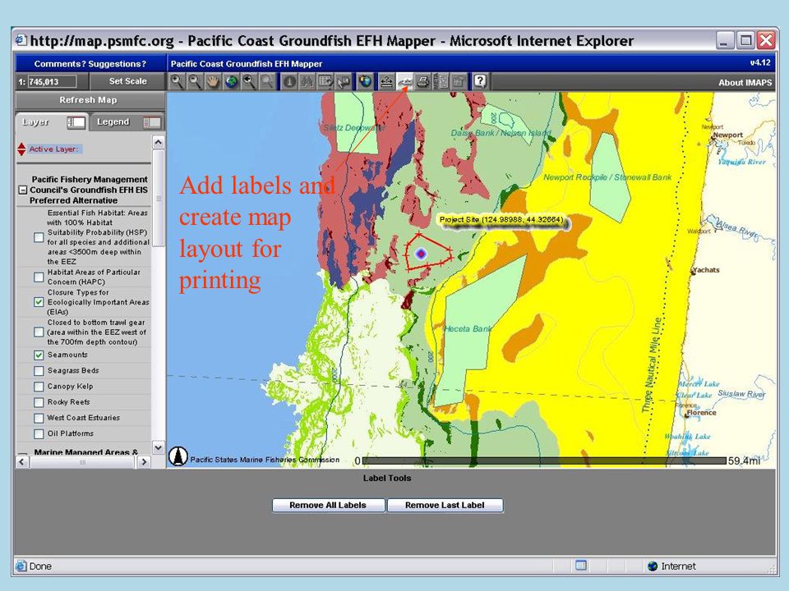Click Newport Rockpile / Stonewall Bank label
Viewport: 789px width, 591px height.
pos(607,177)
